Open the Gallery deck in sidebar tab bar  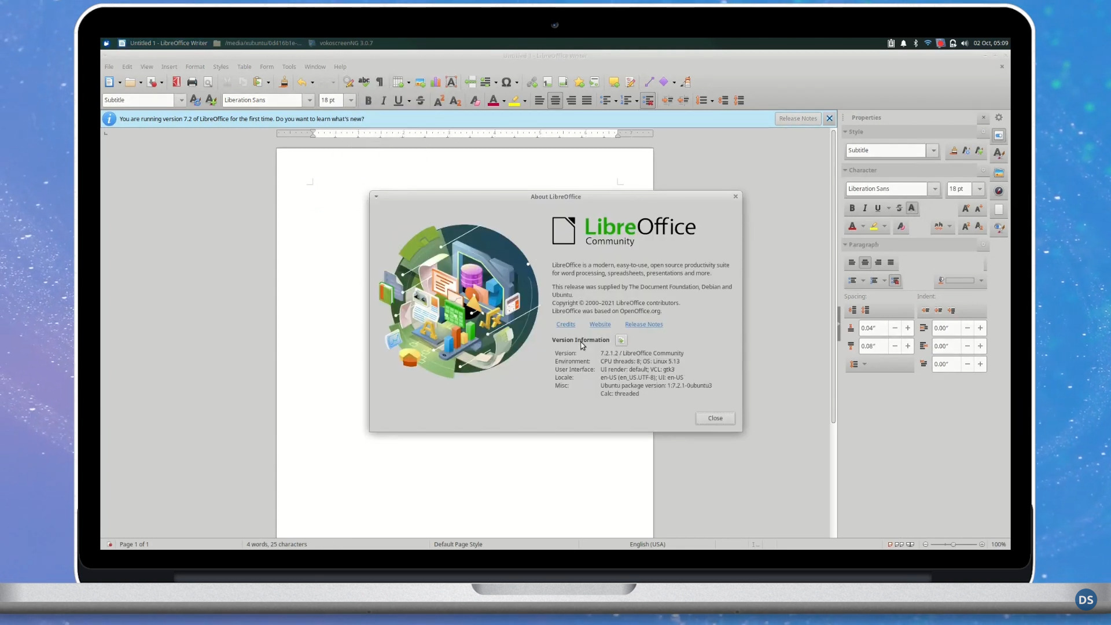point(999,172)
